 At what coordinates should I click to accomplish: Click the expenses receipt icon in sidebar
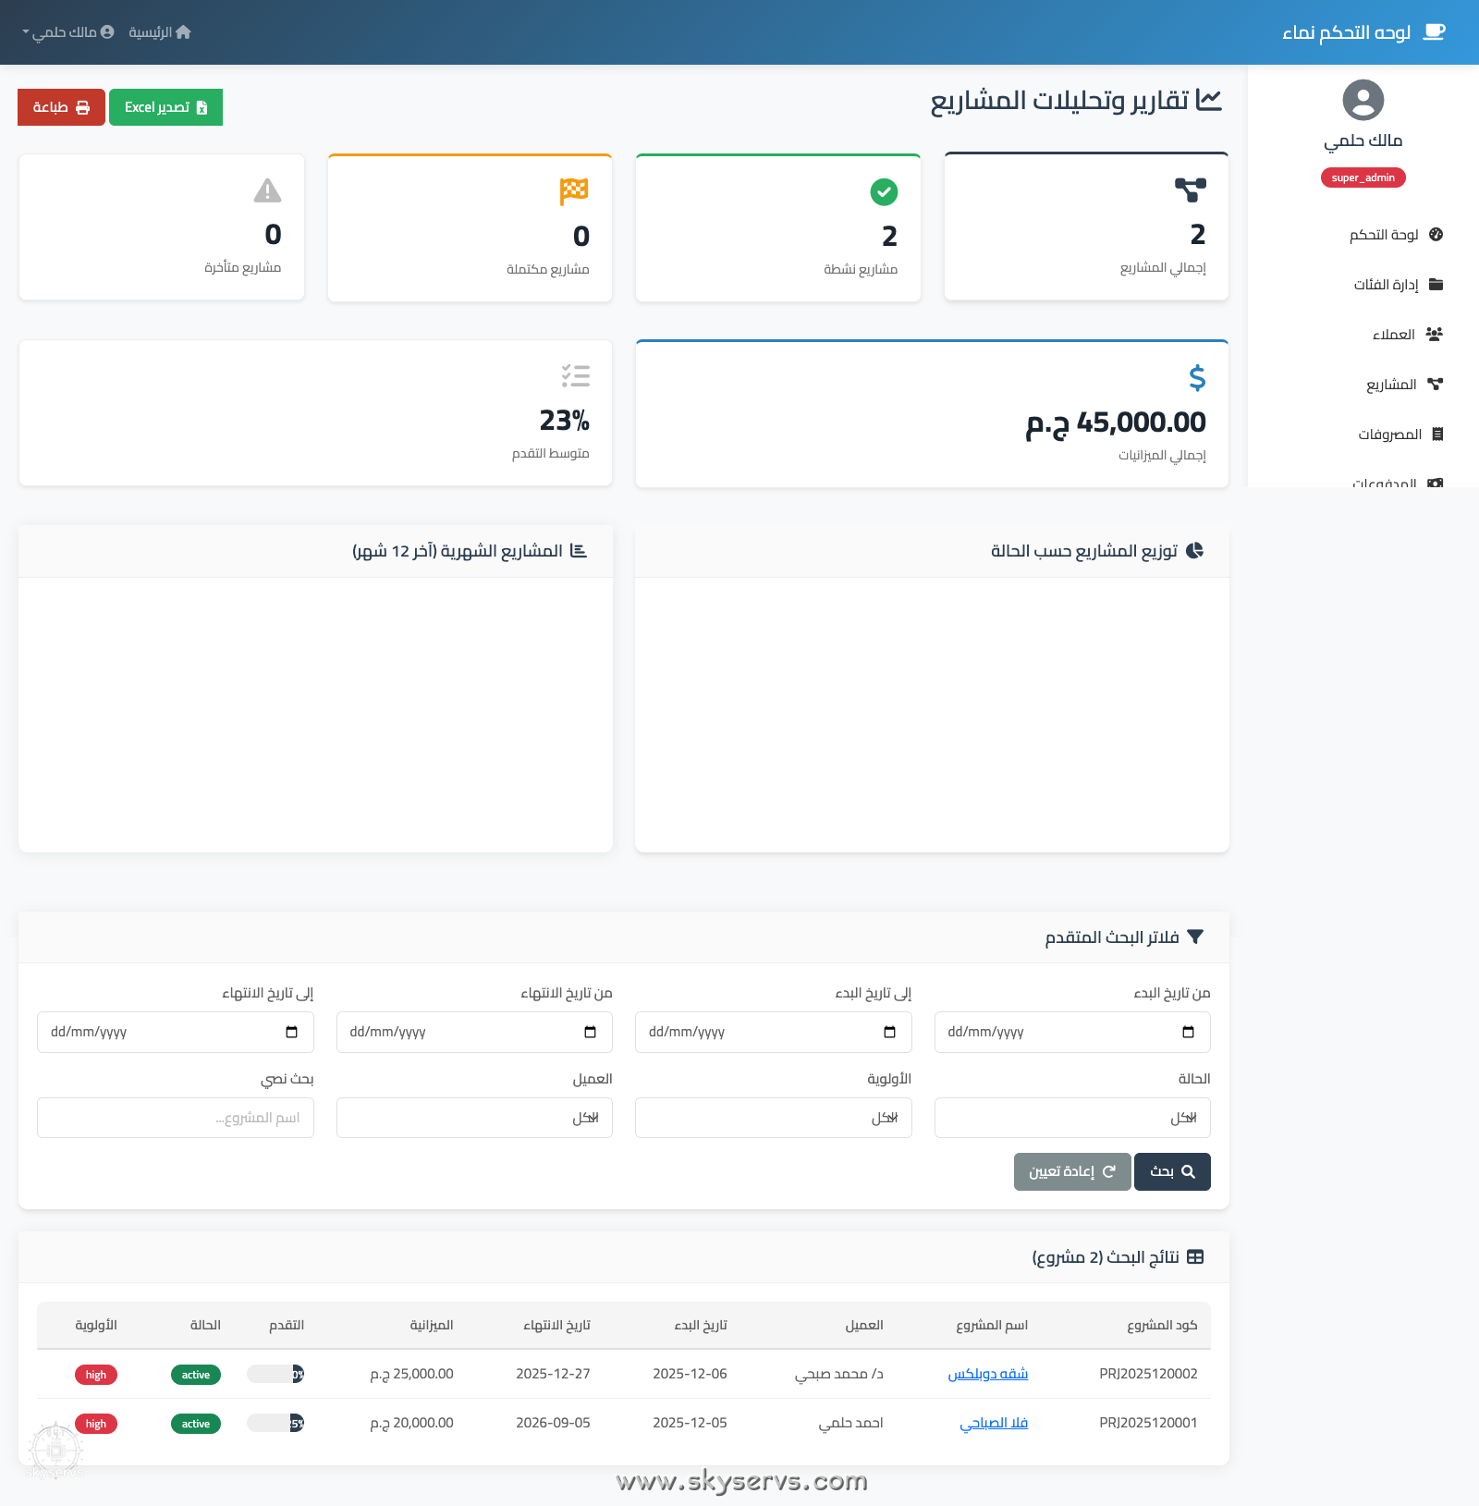[x=1436, y=435]
